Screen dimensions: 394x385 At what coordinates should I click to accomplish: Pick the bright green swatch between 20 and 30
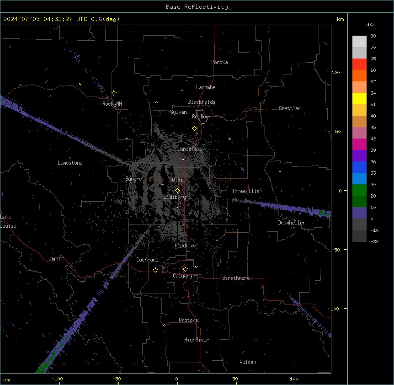click(359, 190)
